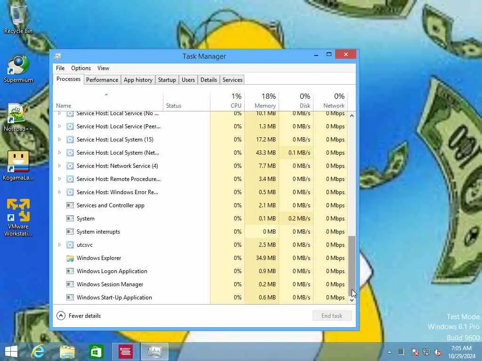The image size is (482, 361).
Task: Click the System interrupts process icon
Action: (70, 232)
